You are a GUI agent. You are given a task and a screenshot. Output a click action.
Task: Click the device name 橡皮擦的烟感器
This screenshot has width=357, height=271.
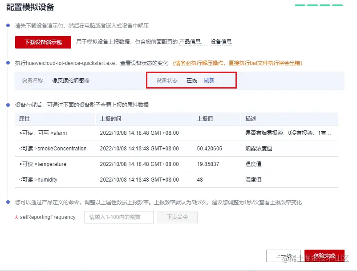click(x=71, y=81)
